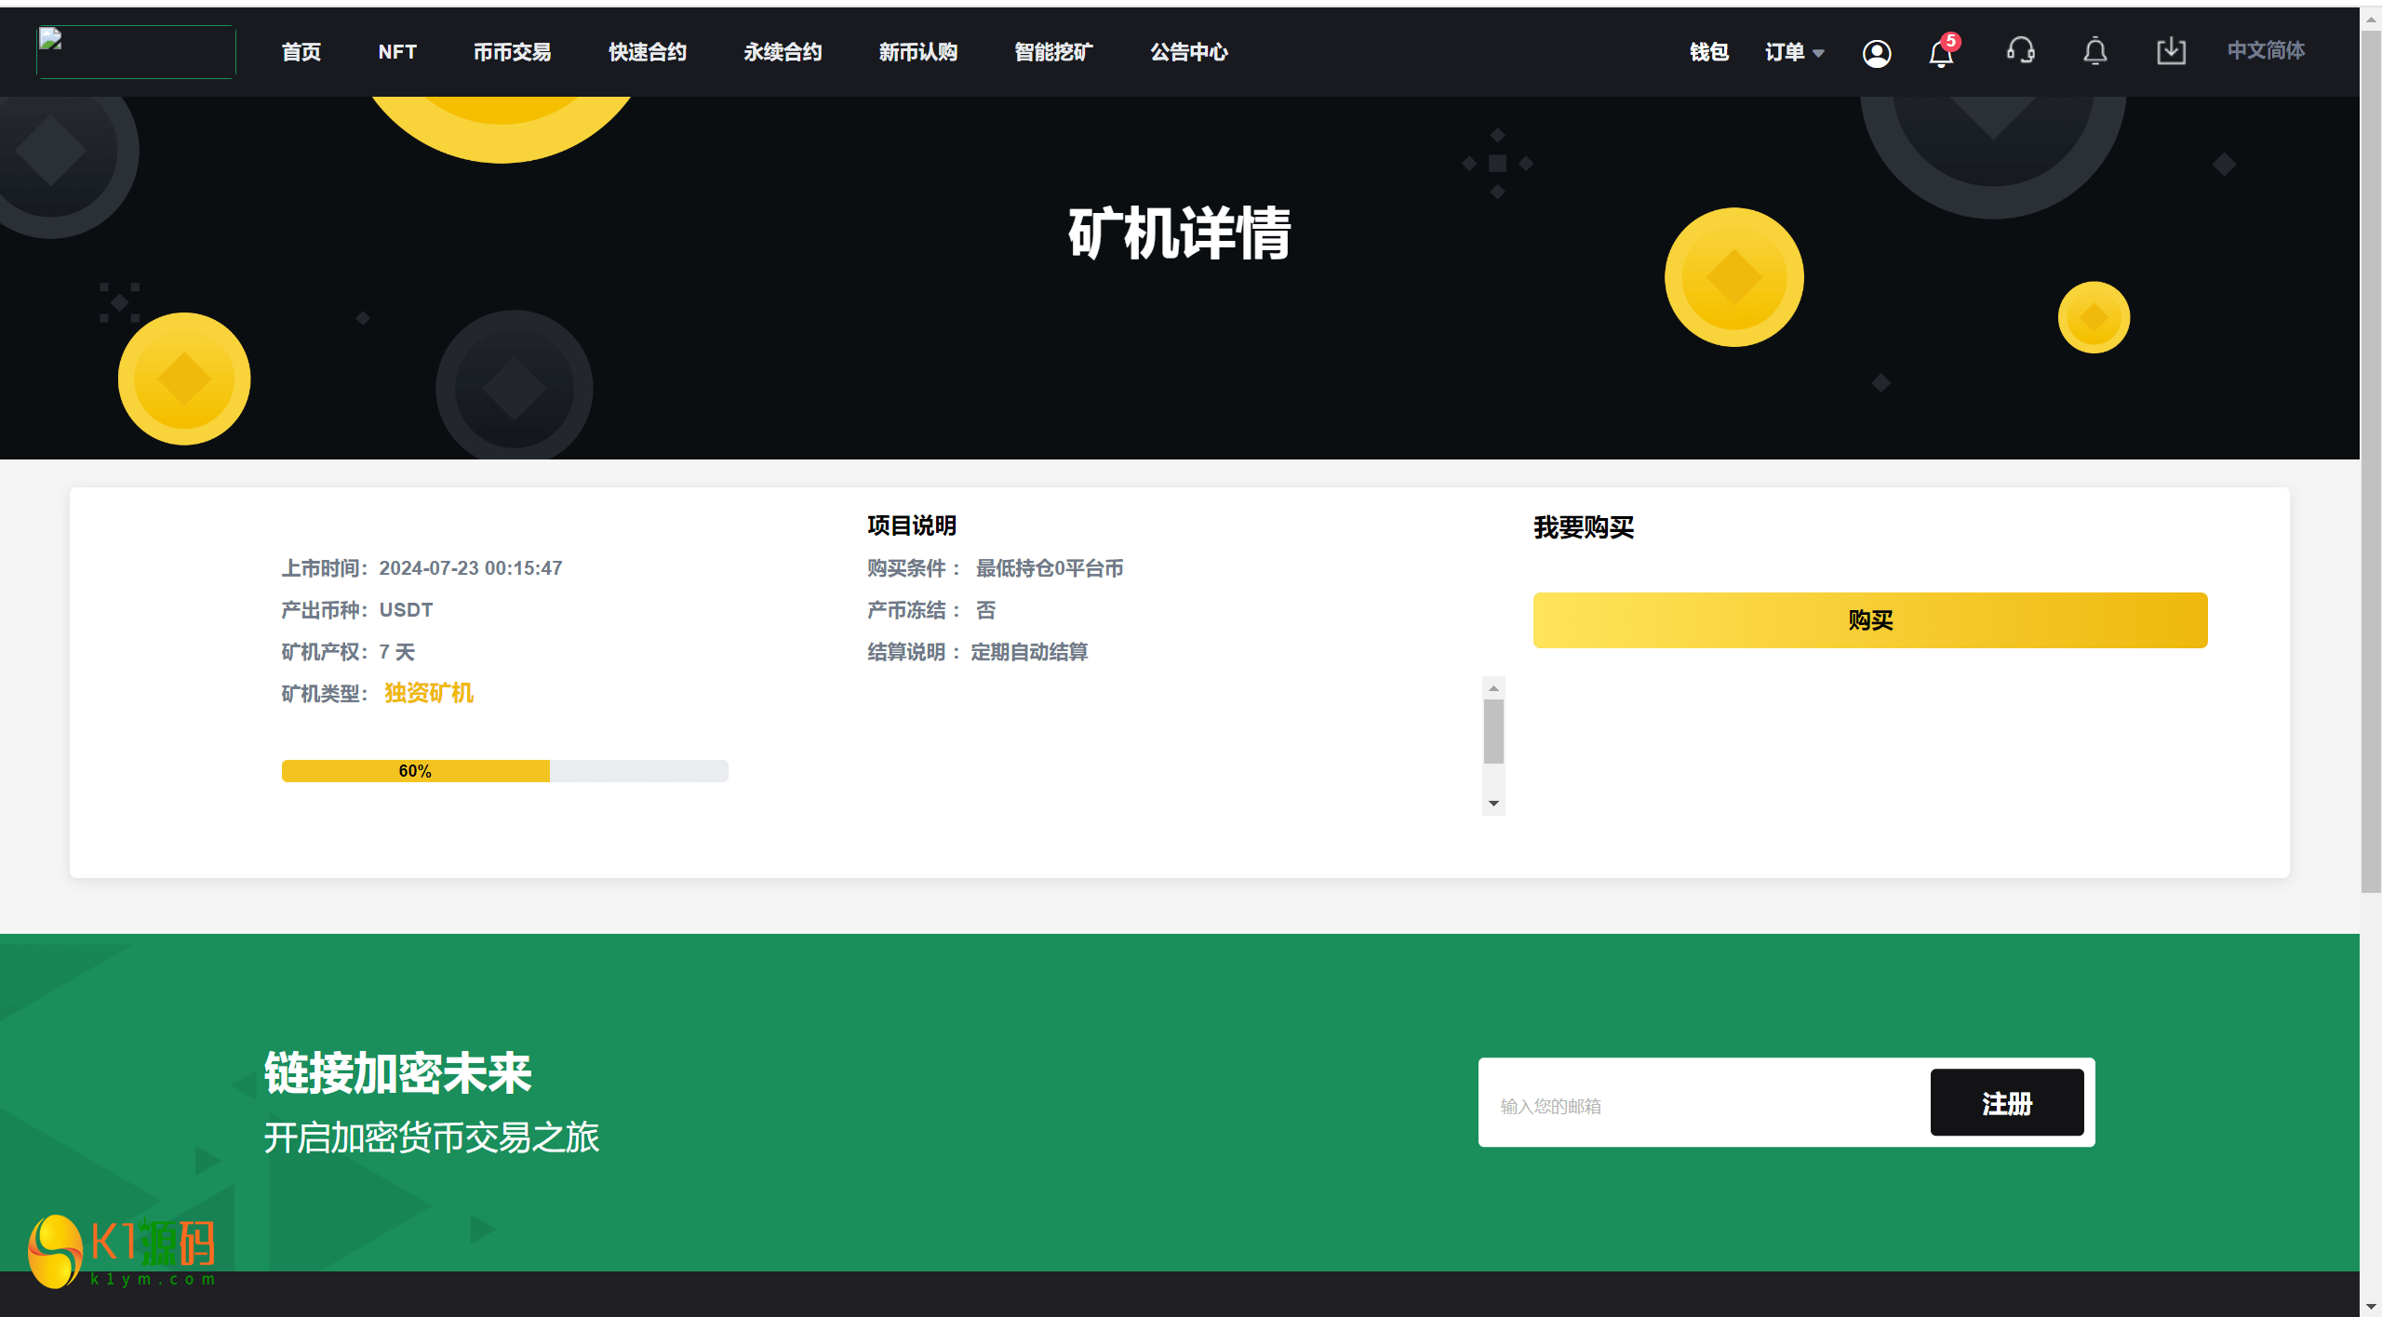
Task: Open the 智能挖矿 menu item
Action: [1053, 52]
